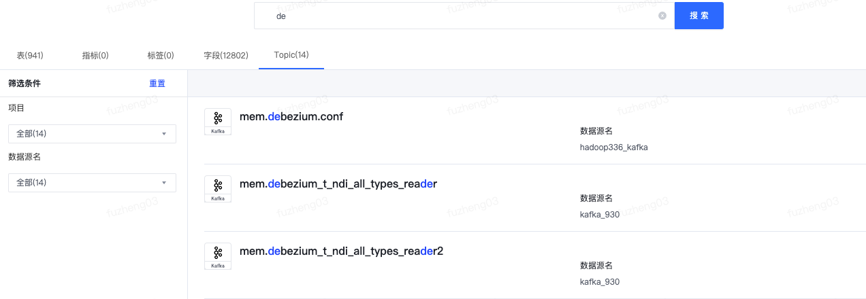Select the Topic(14) tab
866x299 pixels.
291,54
